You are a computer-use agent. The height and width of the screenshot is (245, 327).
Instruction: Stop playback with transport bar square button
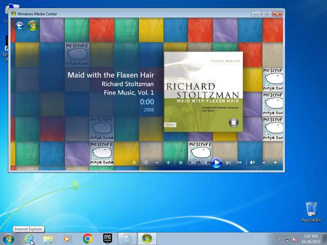[181, 163]
